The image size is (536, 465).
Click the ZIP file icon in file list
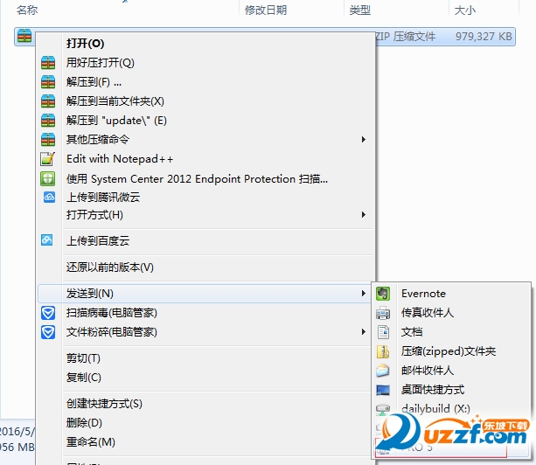pos(24,36)
